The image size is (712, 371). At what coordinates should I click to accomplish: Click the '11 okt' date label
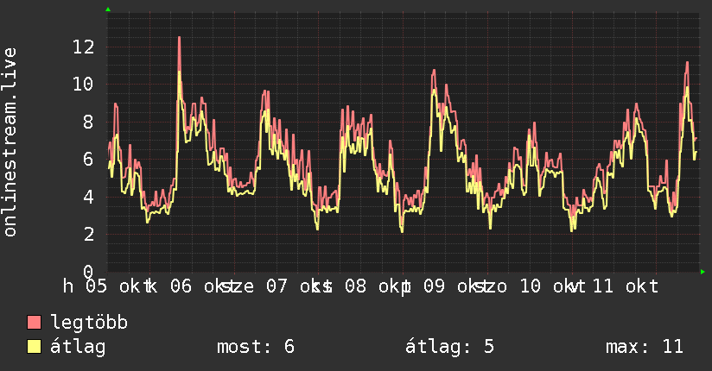click(626, 286)
